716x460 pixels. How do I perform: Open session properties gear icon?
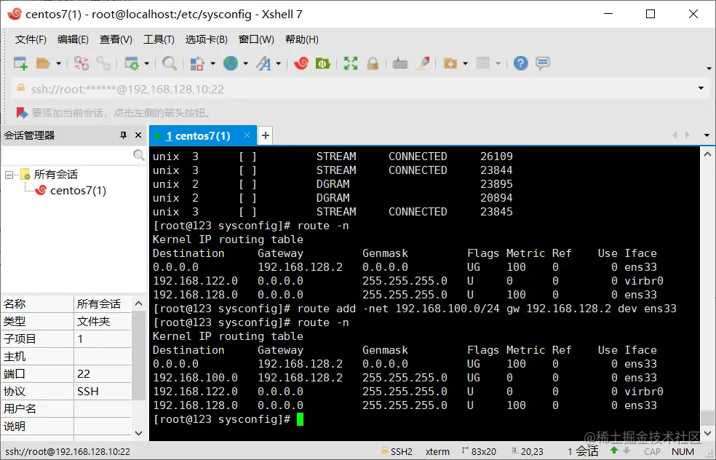132,63
